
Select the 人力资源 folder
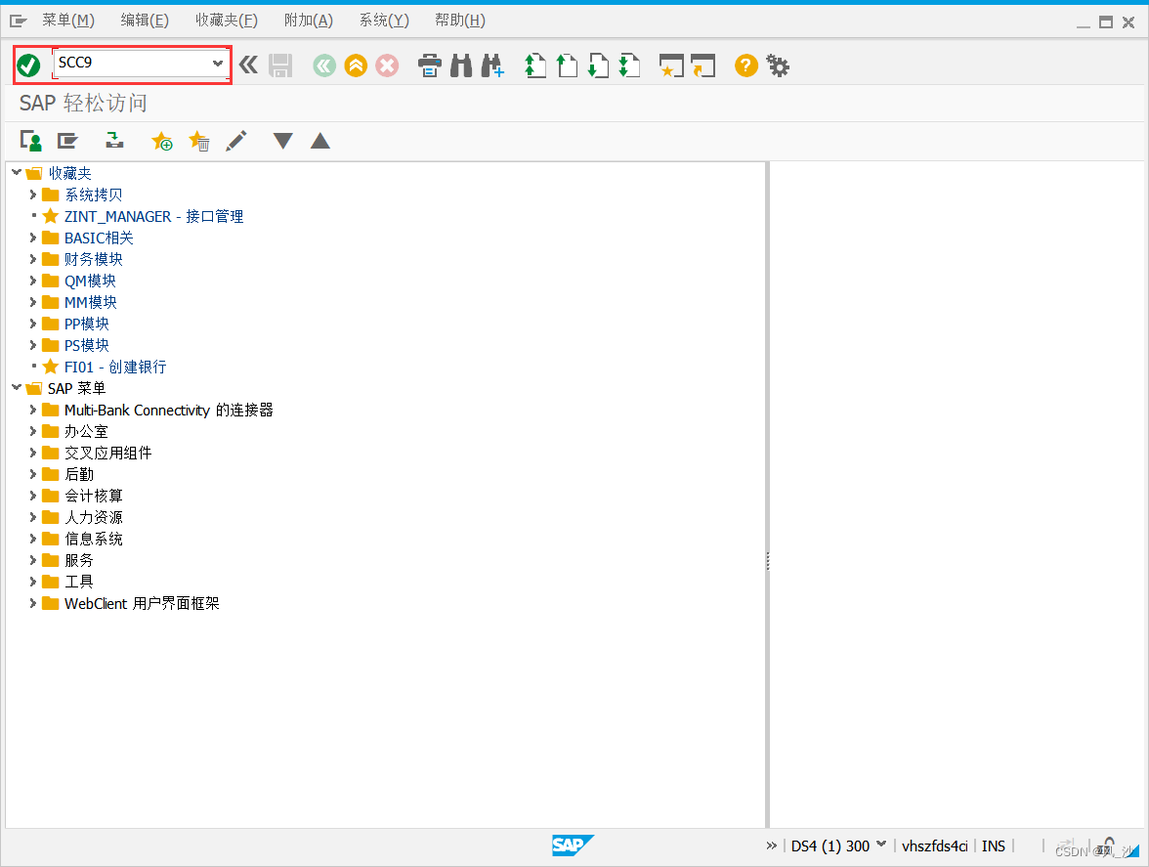tap(93, 517)
